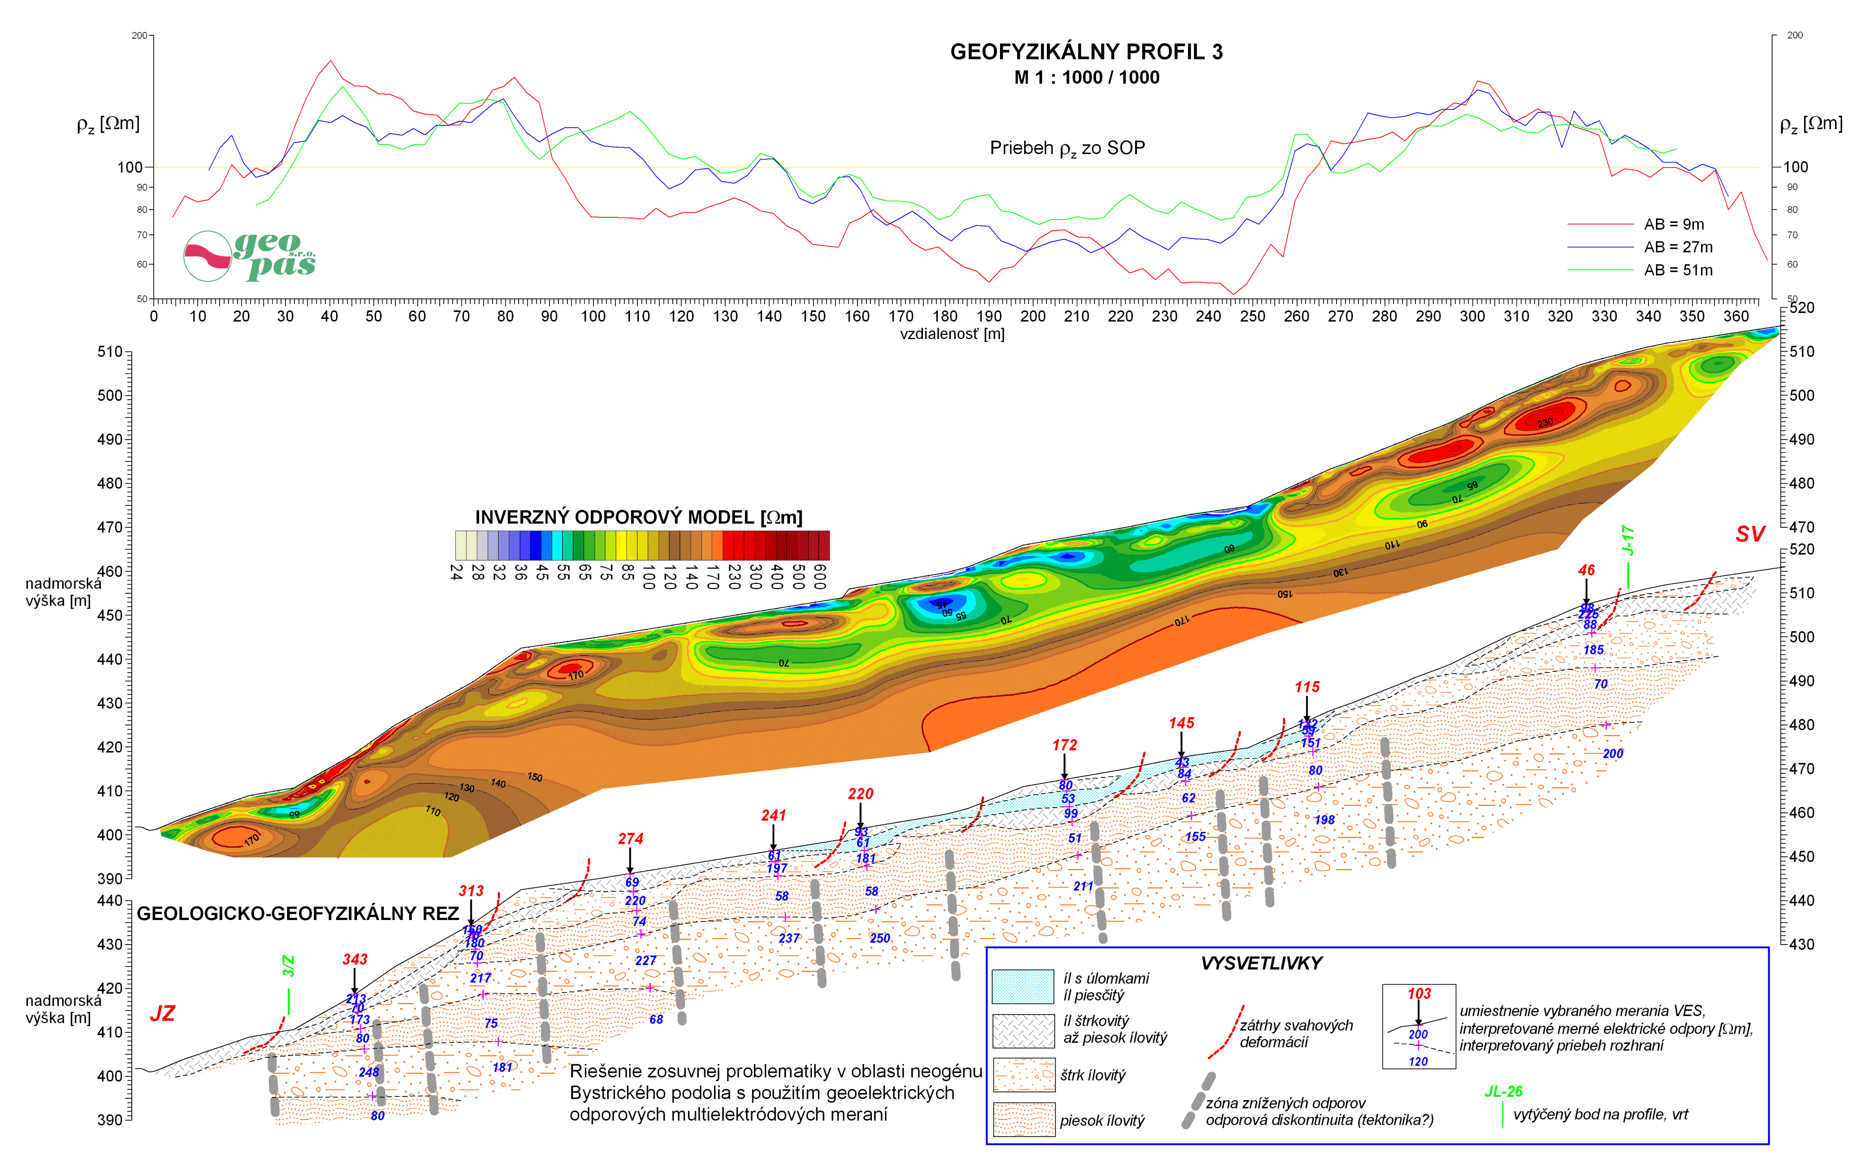Screen dimensions: 1857x1166
Task: Select the 'piesok ílovitý' legend pattern swatch
Action: (x=1023, y=1120)
